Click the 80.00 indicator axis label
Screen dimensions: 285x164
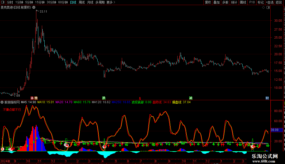coord(278,111)
